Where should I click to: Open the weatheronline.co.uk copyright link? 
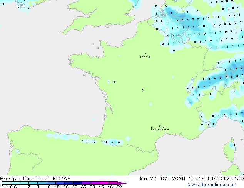(x=212, y=185)
